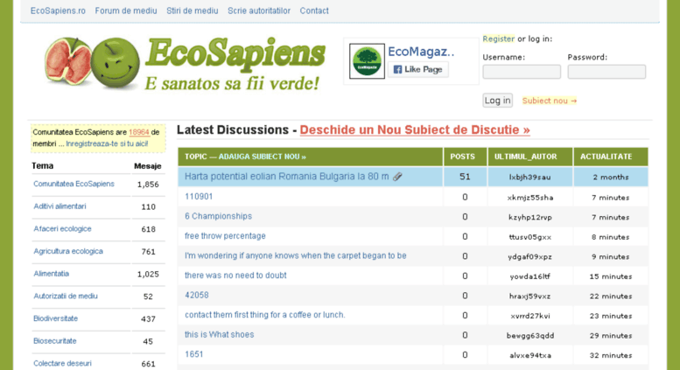Image resolution: width=680 pixels, height=370 pixels.
Task: Click the Subiect nou link
Action: pos(549,101)
